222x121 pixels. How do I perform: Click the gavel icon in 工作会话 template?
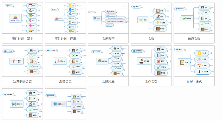tap(141, 61)
